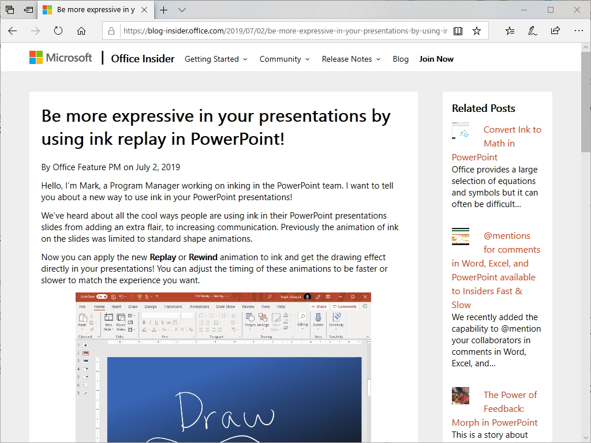The width and height of the screenshot is (591, 443).
Task: Expand the Release Notes menu
Action: click(x=351, y=59)
